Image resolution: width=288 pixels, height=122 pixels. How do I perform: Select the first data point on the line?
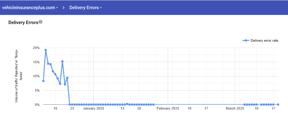tap(43, 81)
